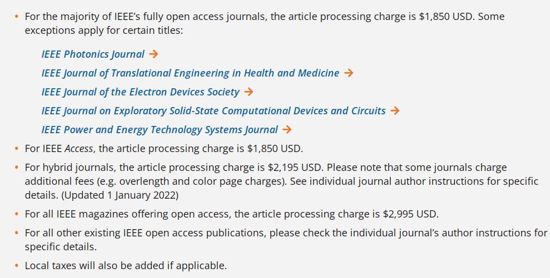Click the bullet before 'For all other existing'
Screen dimensions: 550x278
click(x=17, y=233)
